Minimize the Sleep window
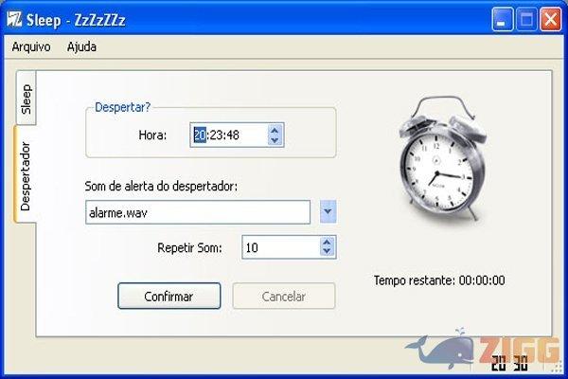This screenshot has height=379, width=568. [502, 19]
